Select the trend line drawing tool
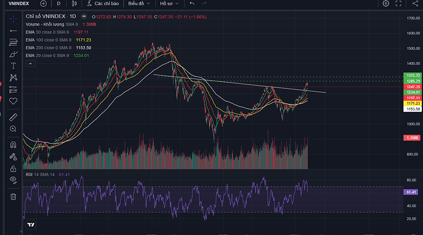 pyautogui.click(x=13, y=31)
